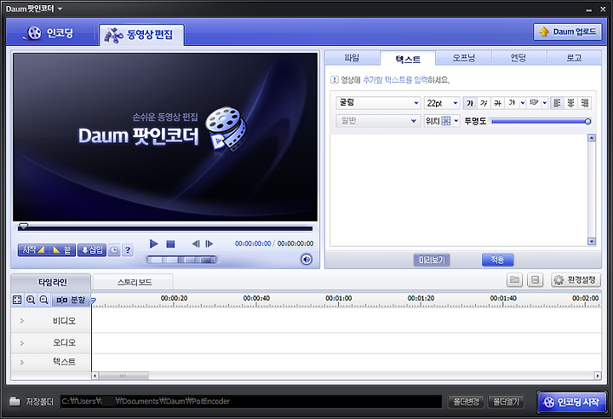Switch to the 동영상편집 tab

point(141,35)
